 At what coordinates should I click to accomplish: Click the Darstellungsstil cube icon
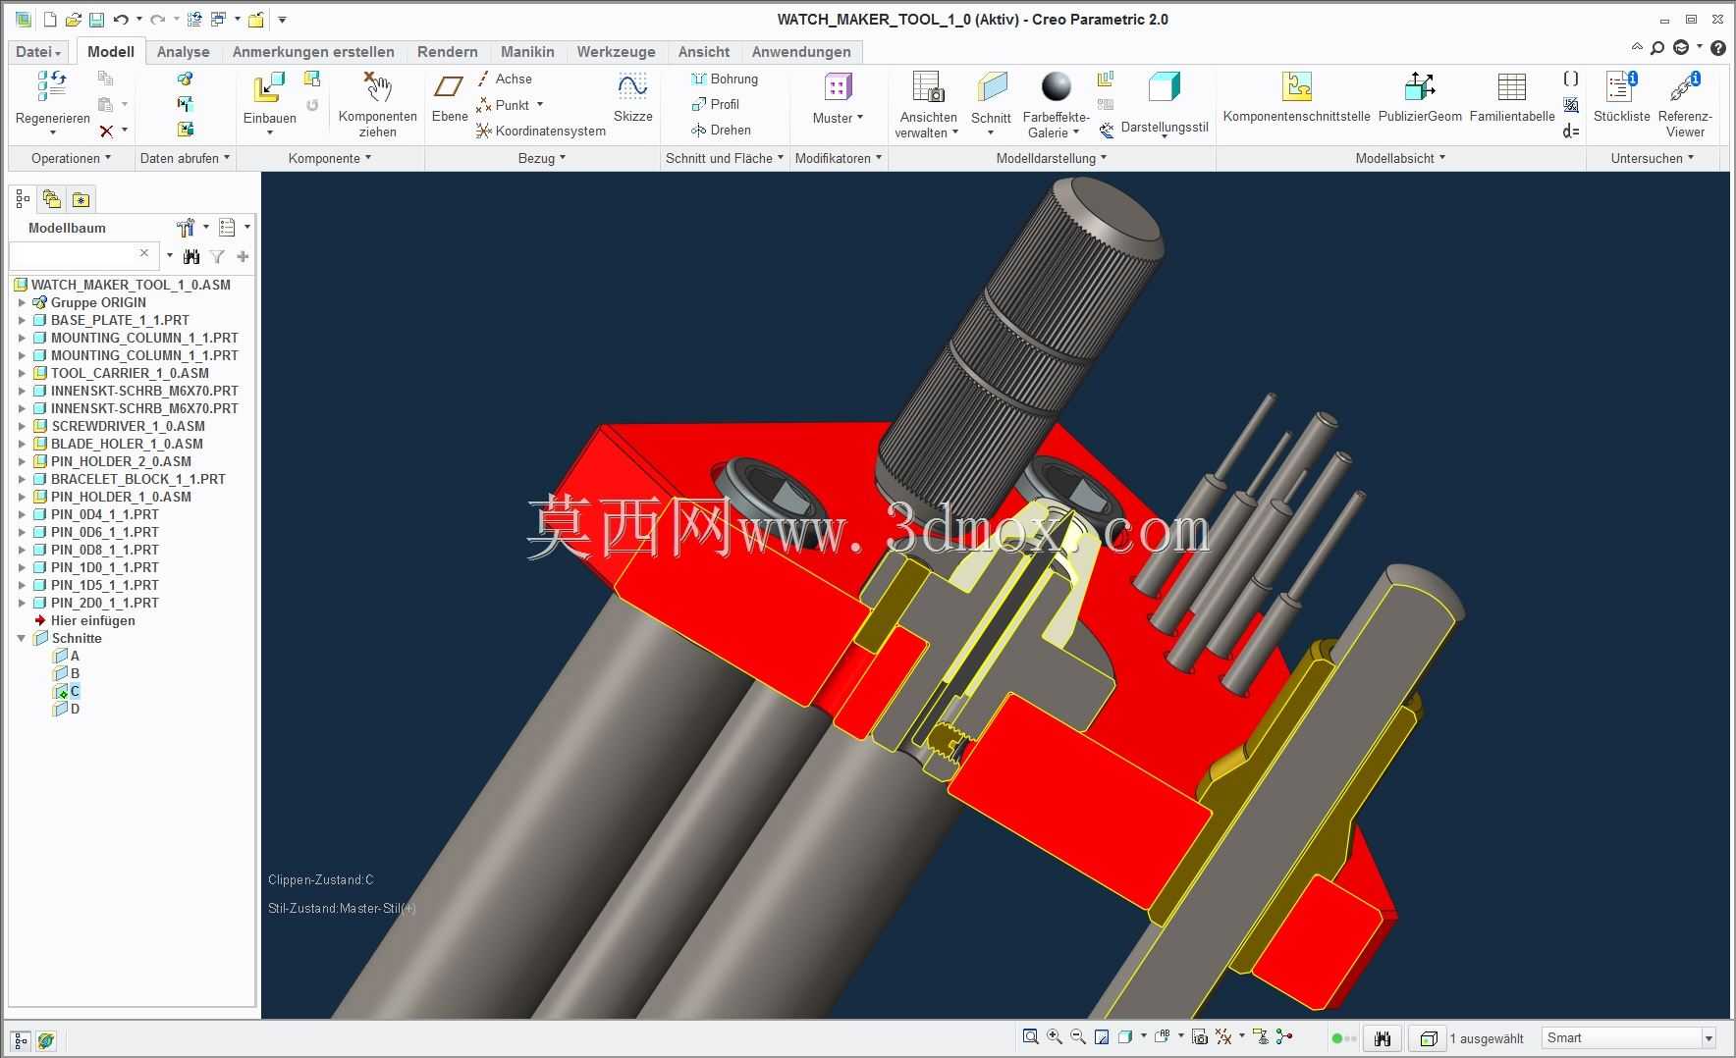tap(1164, 87)
